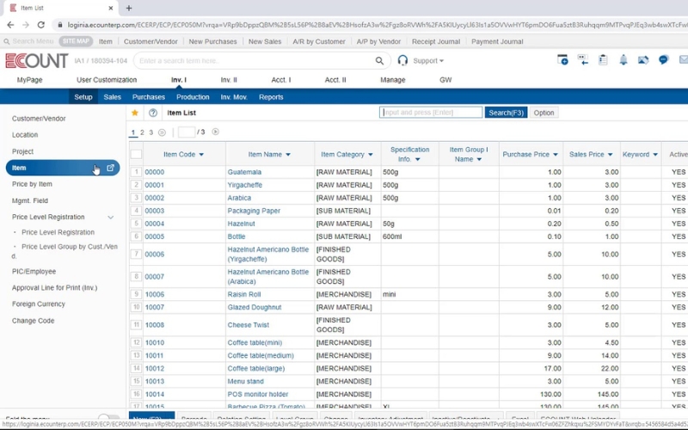Click the ECOUNT logo
688x430 pixels.
tap(36, 60)
